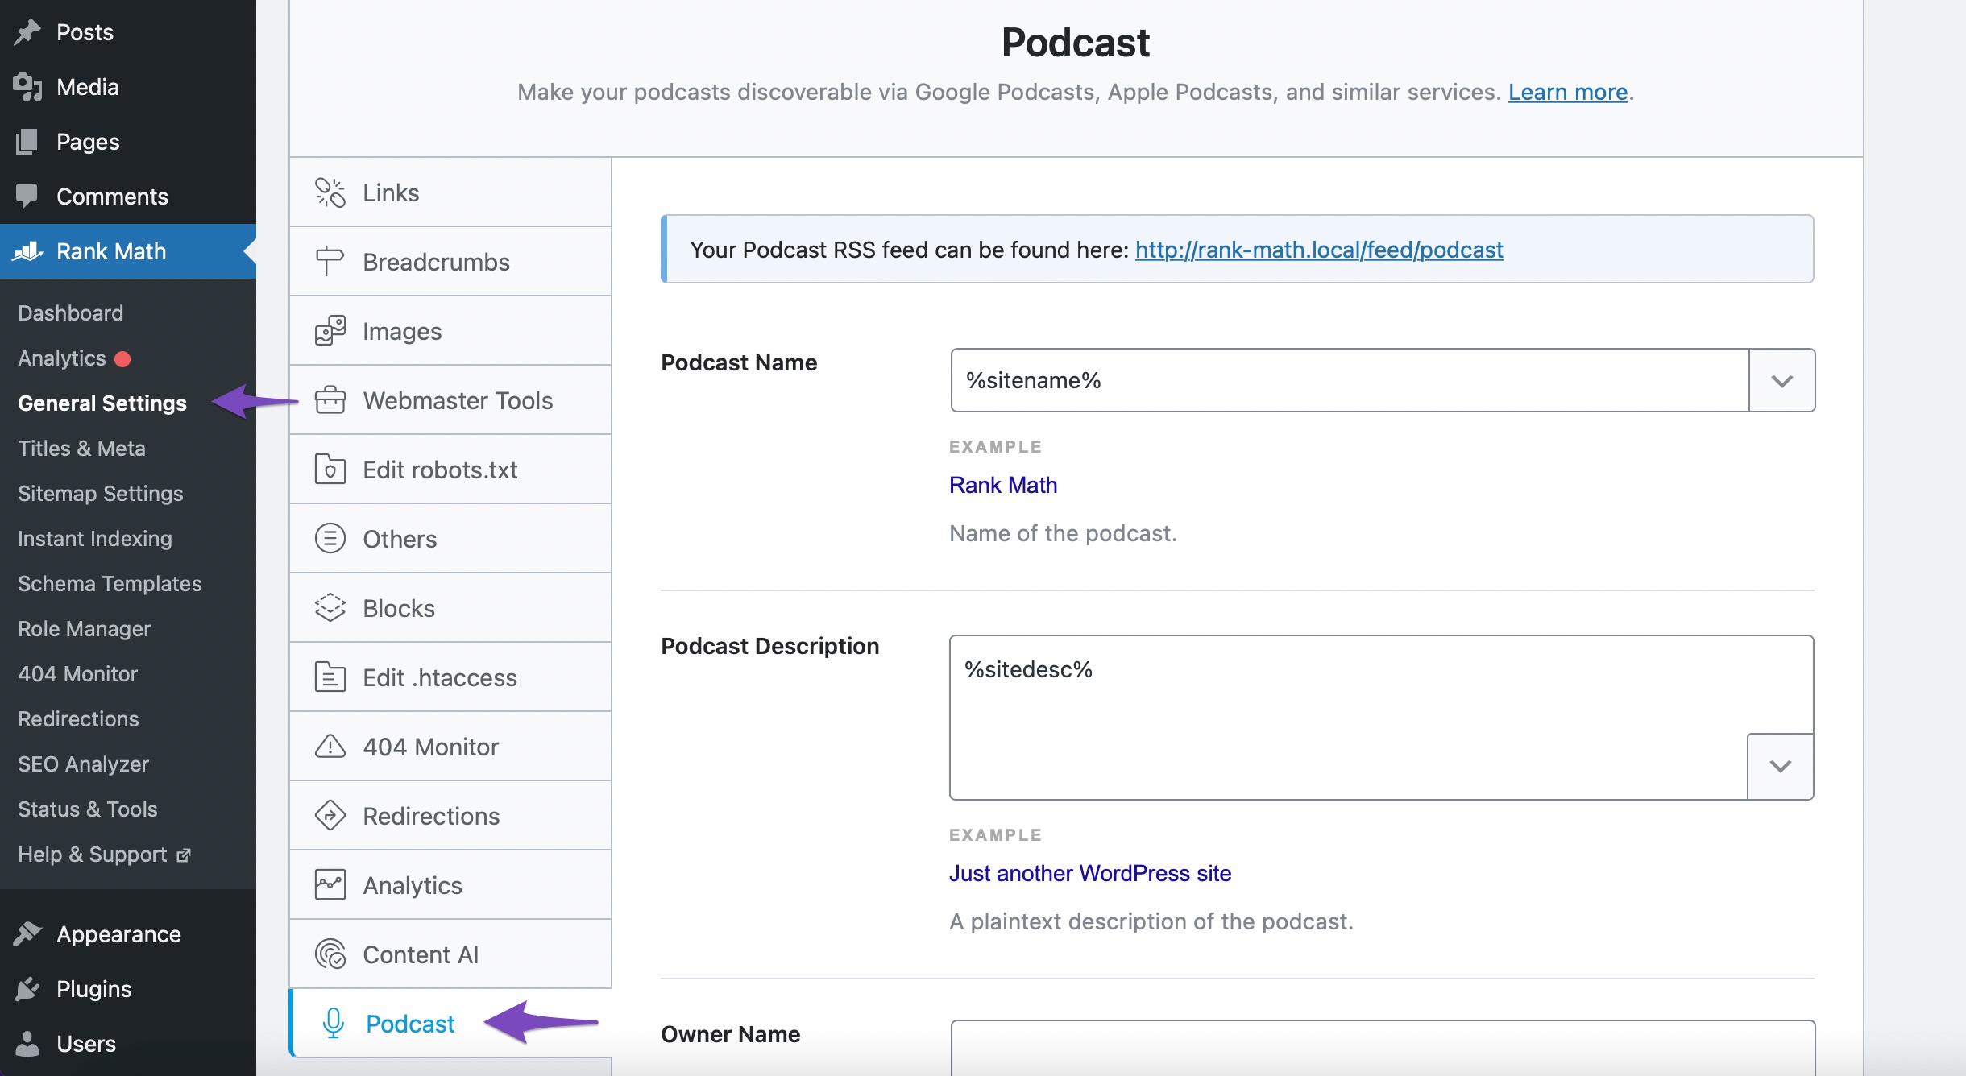Click the Content AI target icon
Screen dimensions: 1966x1076
pos(330,954)
